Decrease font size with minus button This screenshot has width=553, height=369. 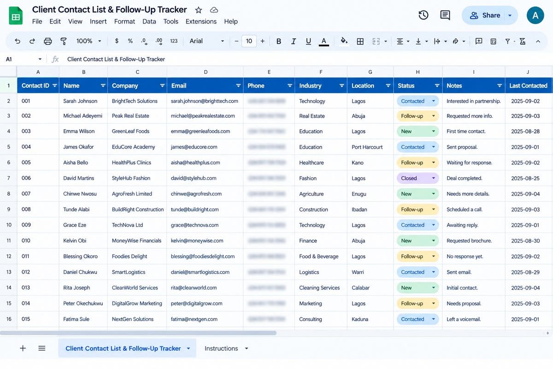[x=236, y=41]
